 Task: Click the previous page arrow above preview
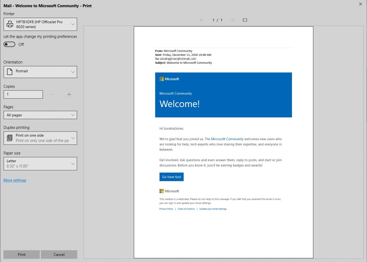(x=202, y=20)
